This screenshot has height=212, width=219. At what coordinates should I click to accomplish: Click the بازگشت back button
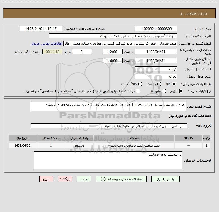65,179
